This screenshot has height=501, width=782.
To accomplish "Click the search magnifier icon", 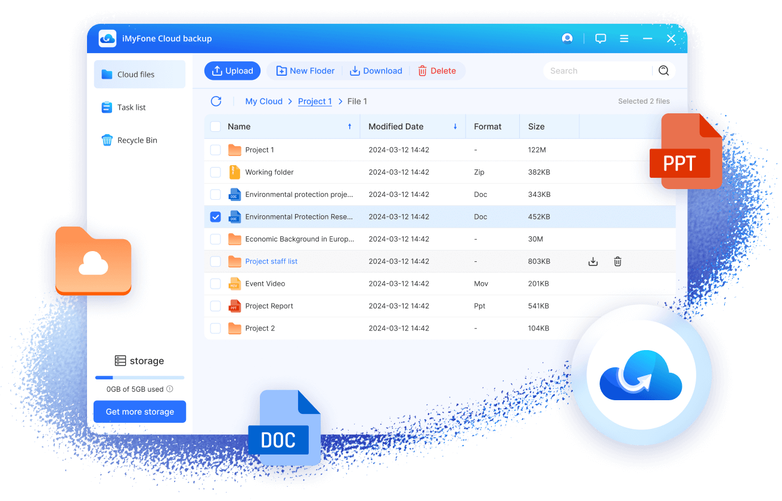I will click(664, 71).
